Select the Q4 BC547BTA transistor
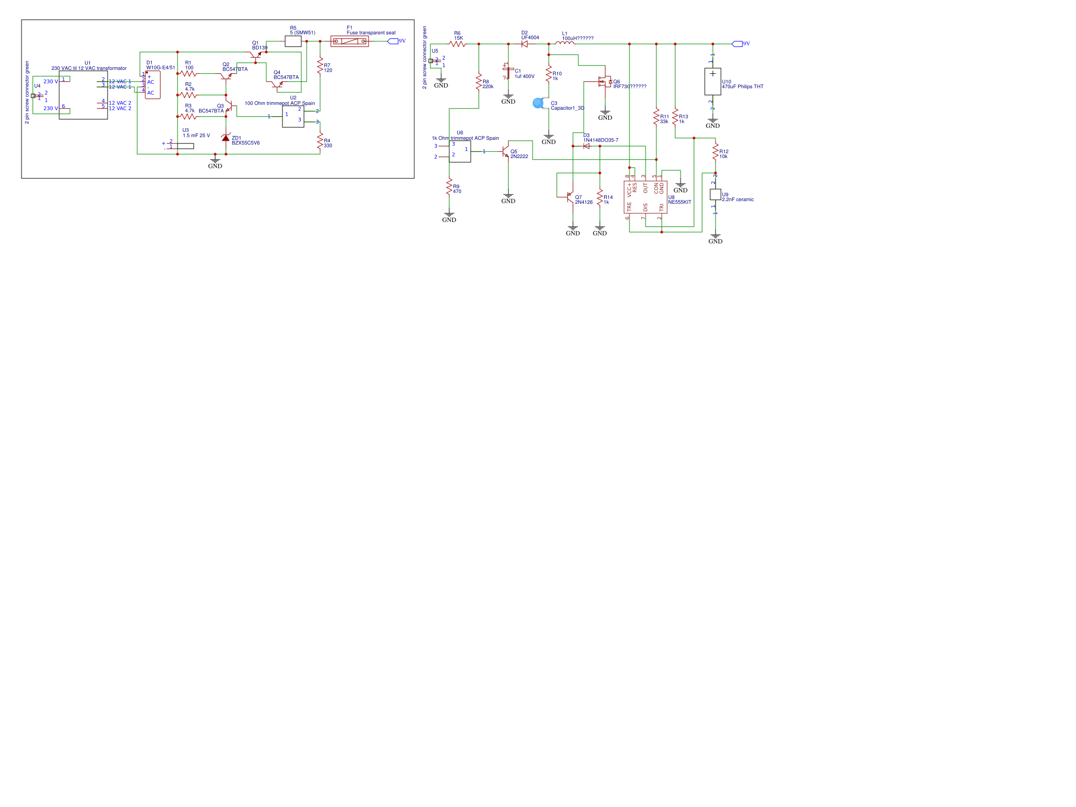 click(x=277, y=84)
